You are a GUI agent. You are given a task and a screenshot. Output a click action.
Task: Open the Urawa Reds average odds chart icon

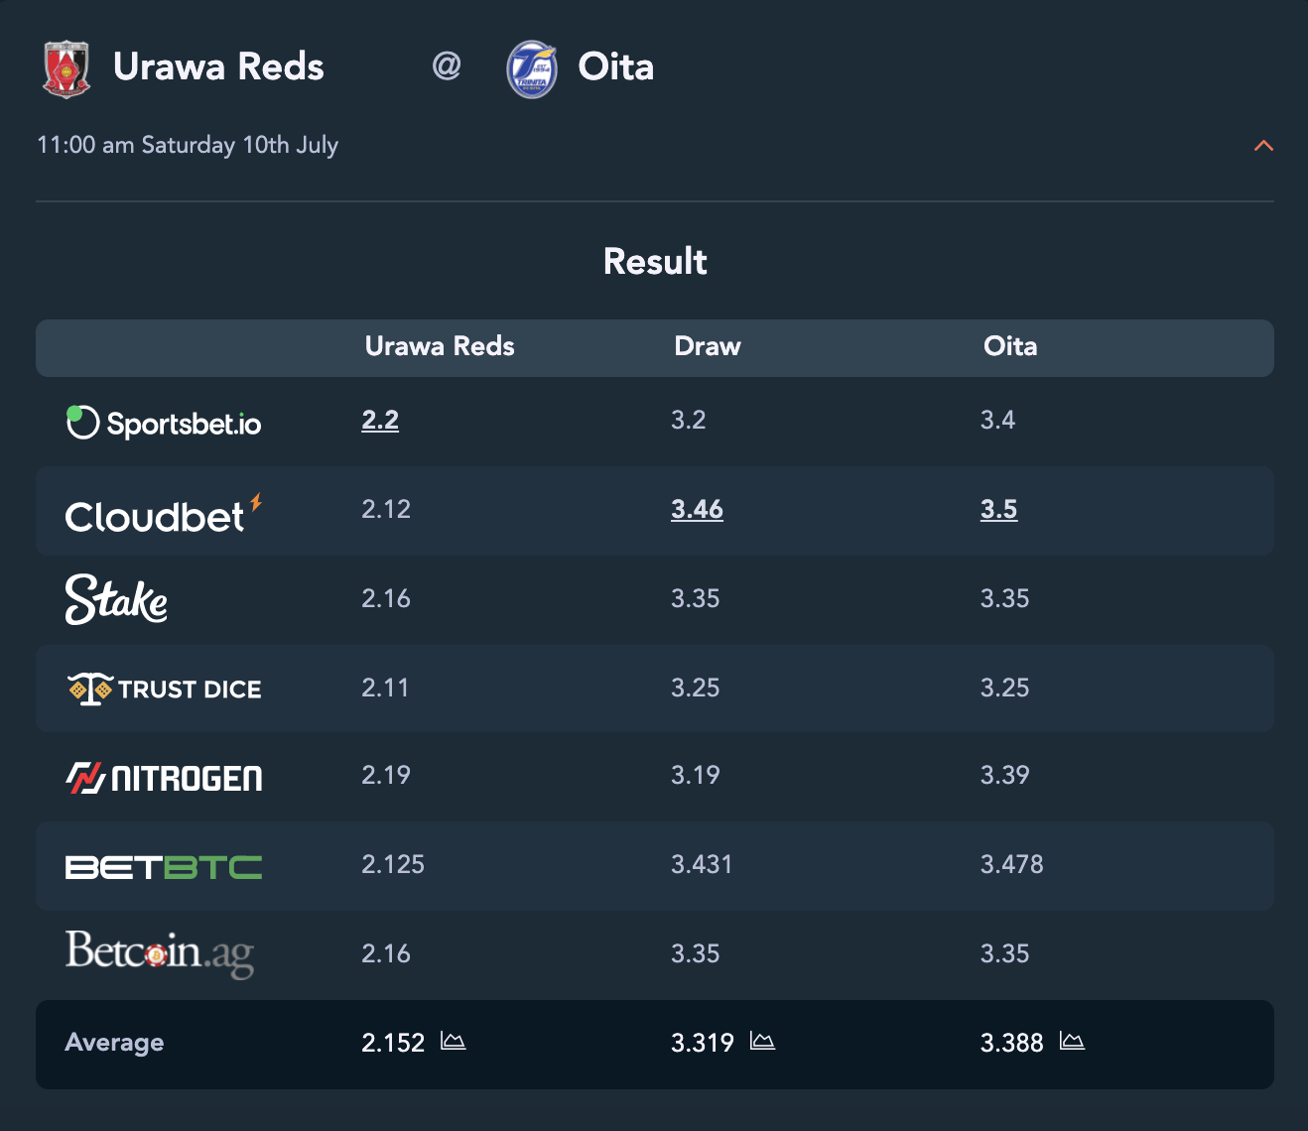point(454,1041)
